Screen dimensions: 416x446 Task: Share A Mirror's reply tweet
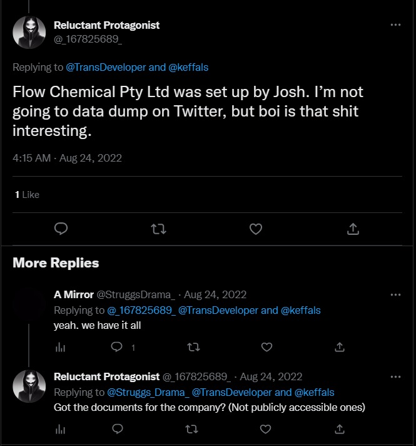[340, 346]
